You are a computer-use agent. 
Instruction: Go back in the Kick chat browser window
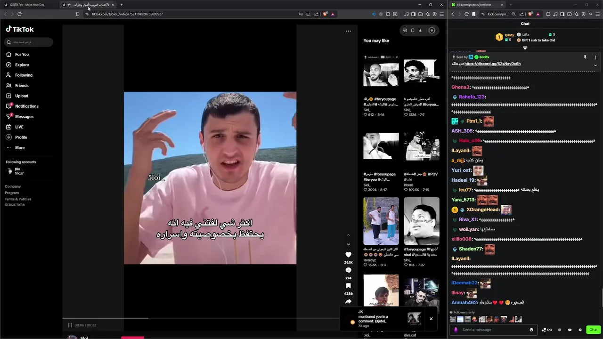click(452, 14)
